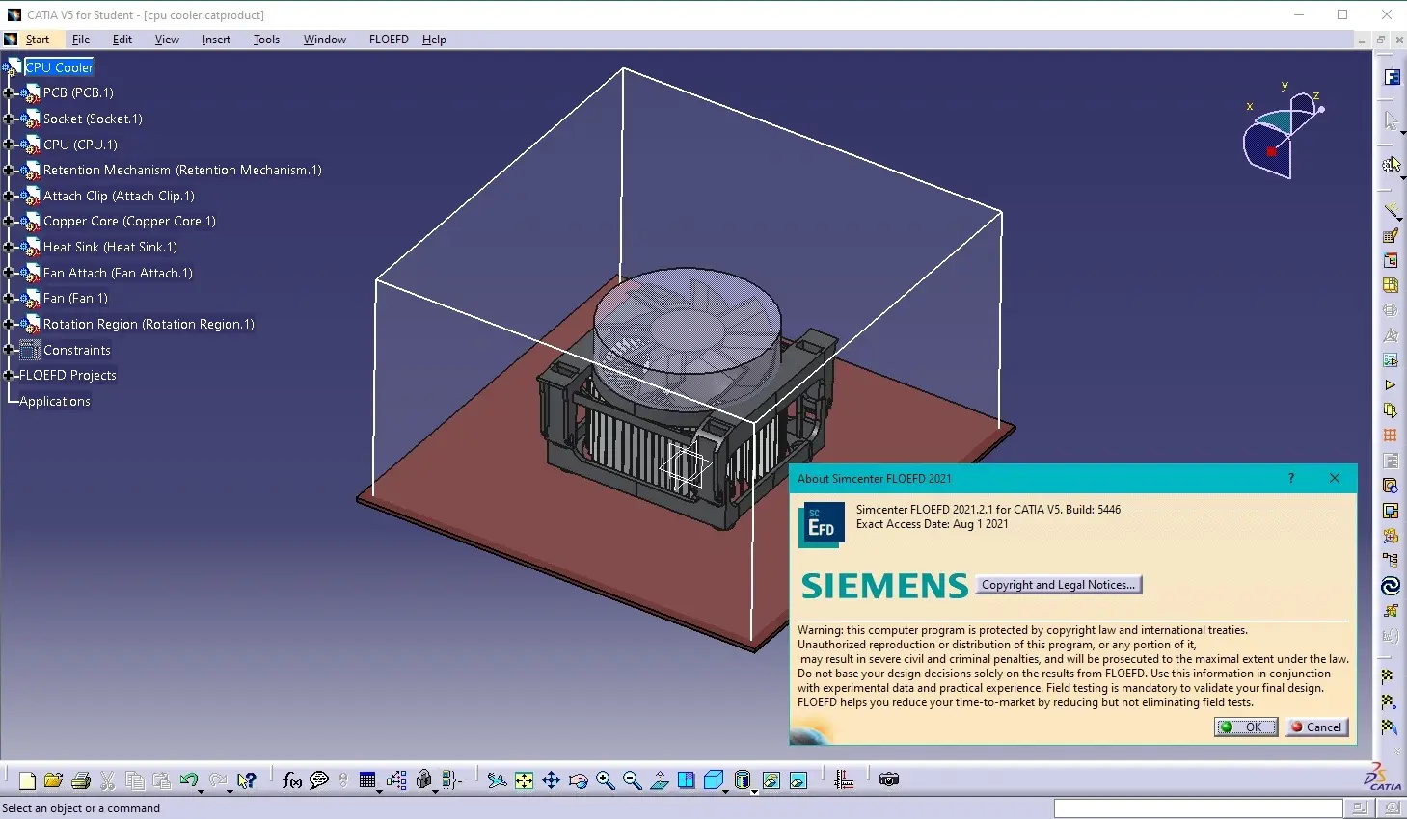Open the FLOEFD menu

pos(389,40)
